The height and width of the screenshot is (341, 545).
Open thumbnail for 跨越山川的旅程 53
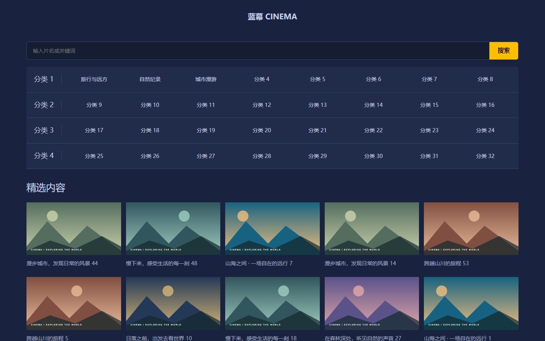click(x=471, y=228)
